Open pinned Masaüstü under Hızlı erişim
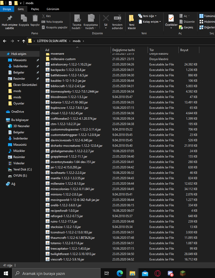 20,60
